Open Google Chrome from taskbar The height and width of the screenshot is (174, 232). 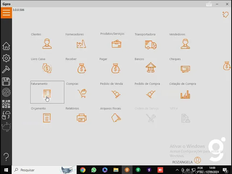click(x=83, y=170)
